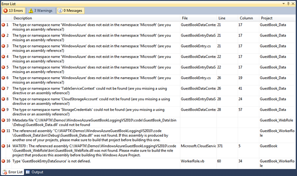Click the red error icon of row 2
Image resolution: width=297 pixels, height=176 pixels.
(3, 35)
